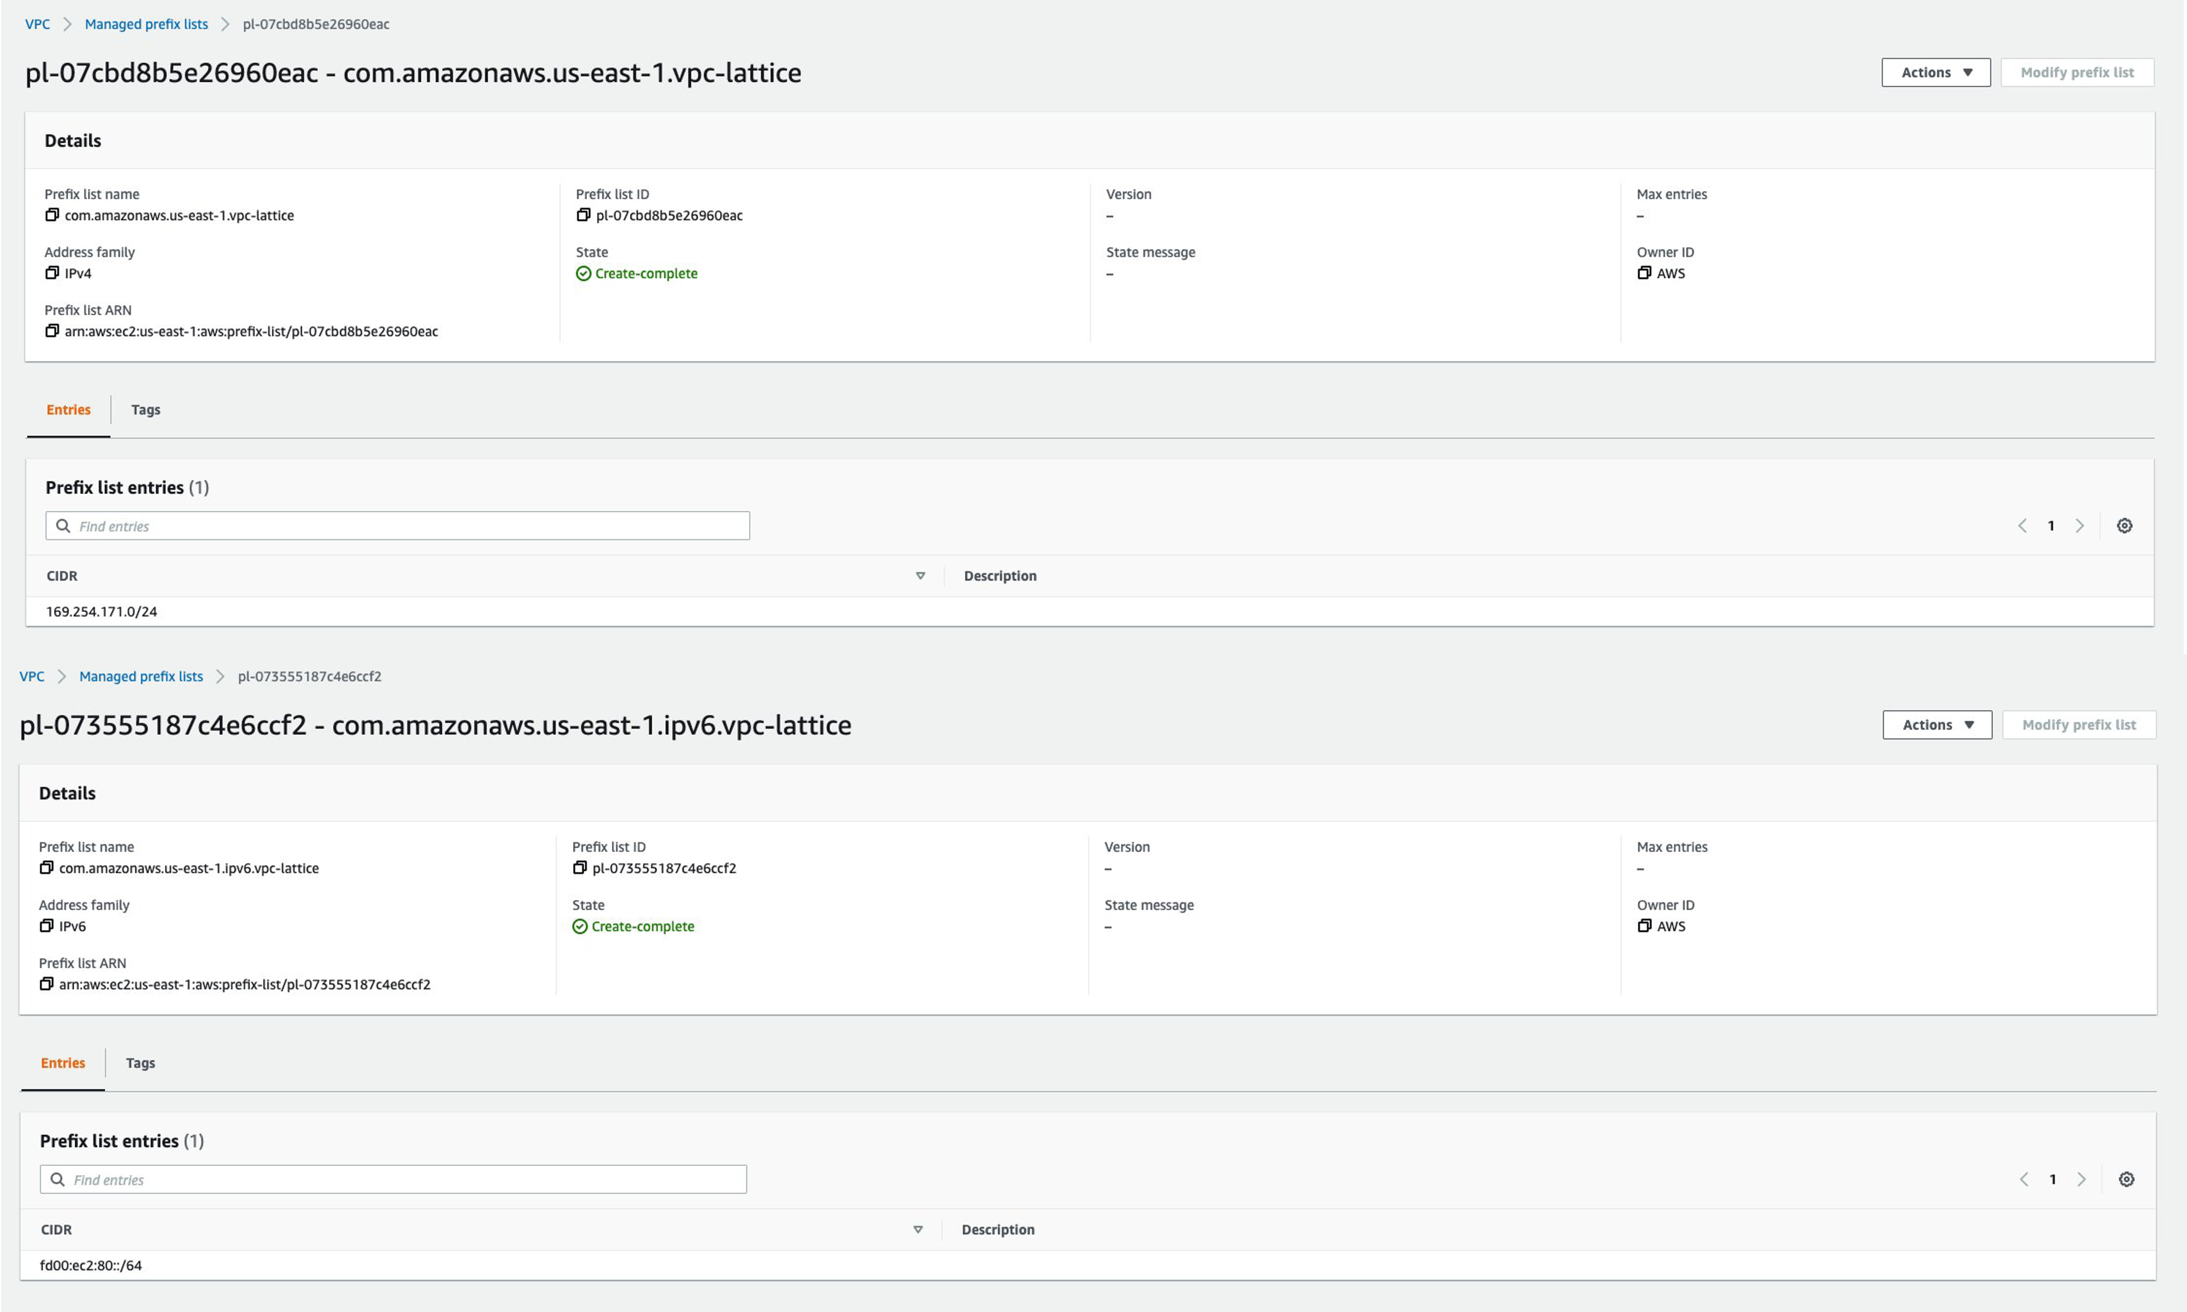Viewport: 2187px width, 1312px height.
Task: Copy the Prefix list ID pl-07cbd8b5e26960eac
Action: 583,215
